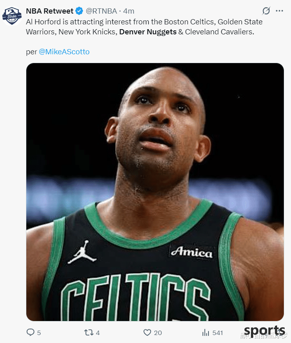
Task: Open the 4m timestamp link
Action: [129, 11]
